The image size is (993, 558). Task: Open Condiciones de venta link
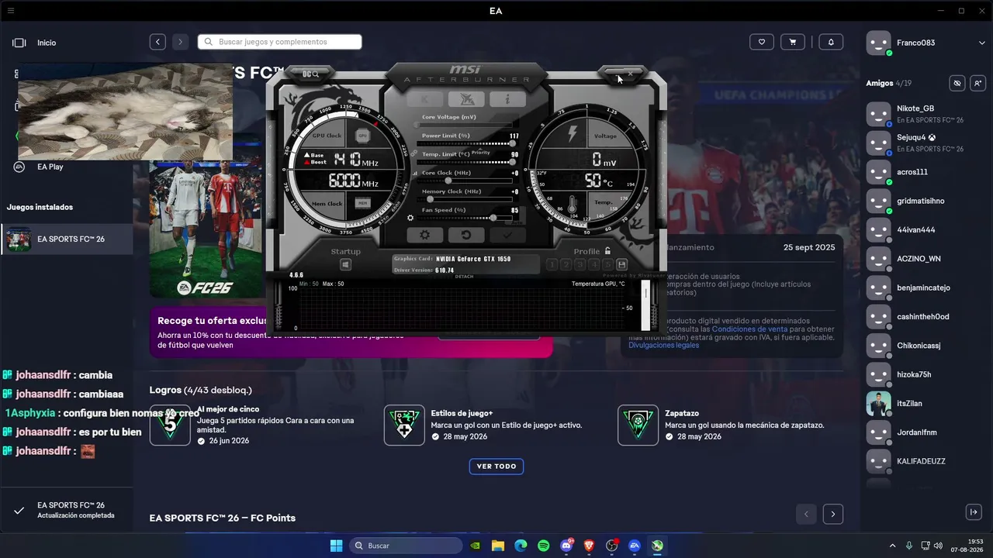click(x=749, y=329)
